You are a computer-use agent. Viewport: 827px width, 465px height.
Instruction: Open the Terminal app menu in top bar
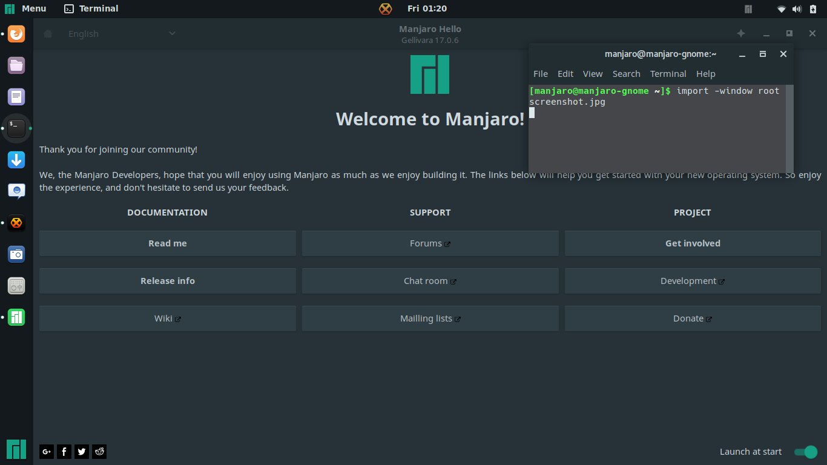click(x=91, y=8)
